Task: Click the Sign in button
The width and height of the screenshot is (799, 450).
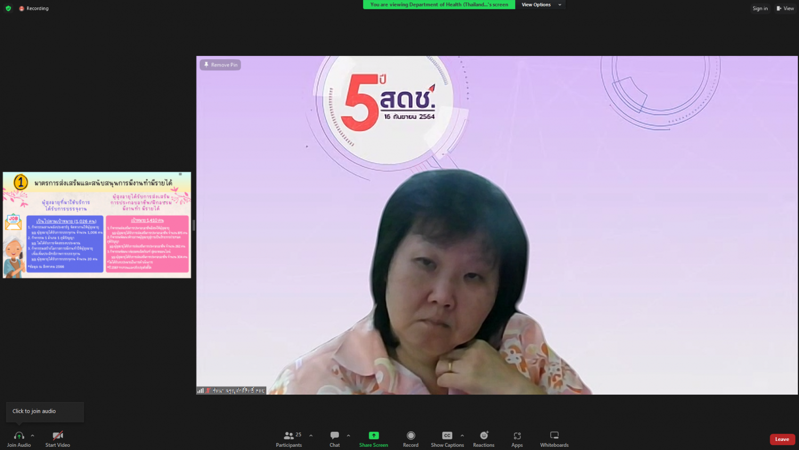Action: (x=760, y=9)
